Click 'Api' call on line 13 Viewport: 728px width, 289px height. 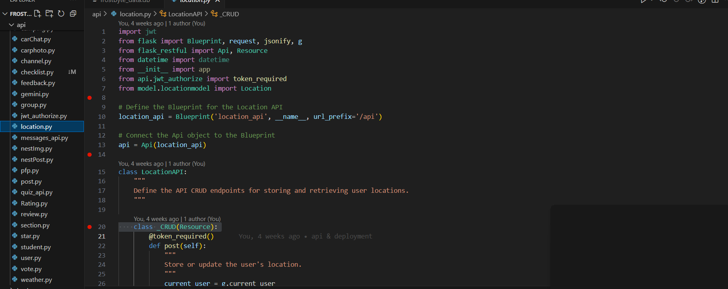tap(147, 145)
